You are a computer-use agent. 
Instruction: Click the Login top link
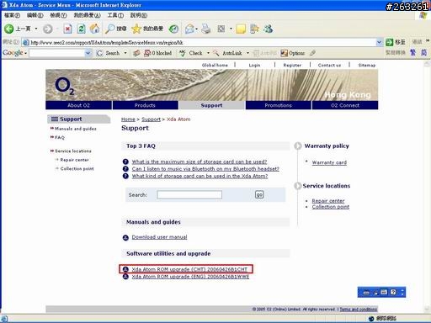pyautogui.click(x=254, y=65)
